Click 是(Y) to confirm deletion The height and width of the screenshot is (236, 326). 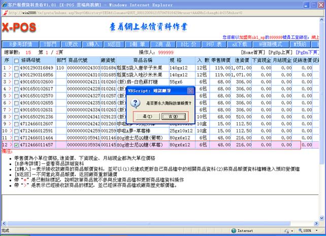(145, 116)
